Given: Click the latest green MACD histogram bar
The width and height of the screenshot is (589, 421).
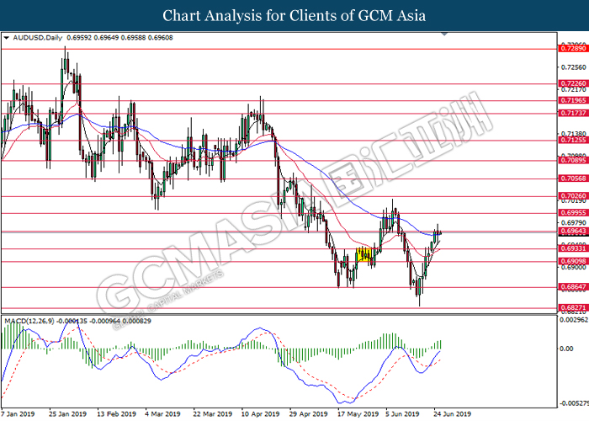Looking at the screenshot, I should (x=440, y=344).
